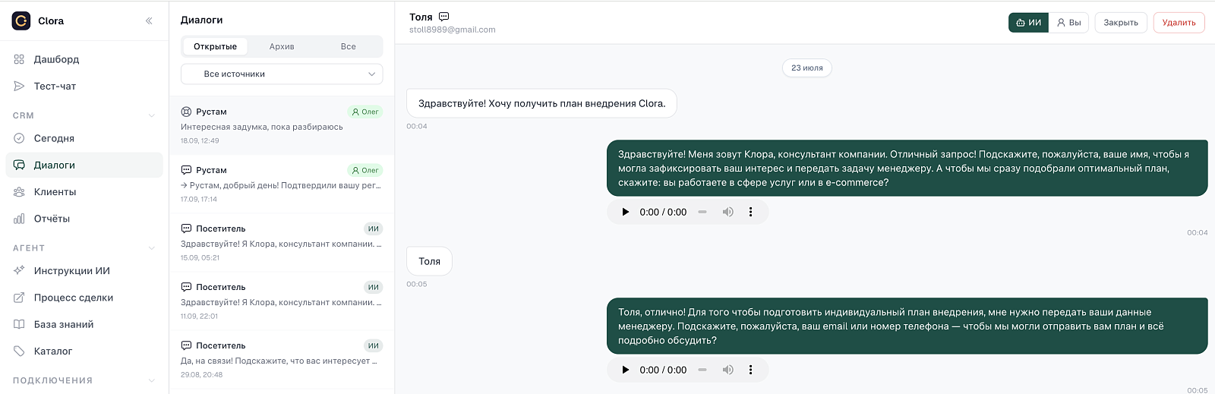Open Инструкции ИИ settings

point(84,270)
